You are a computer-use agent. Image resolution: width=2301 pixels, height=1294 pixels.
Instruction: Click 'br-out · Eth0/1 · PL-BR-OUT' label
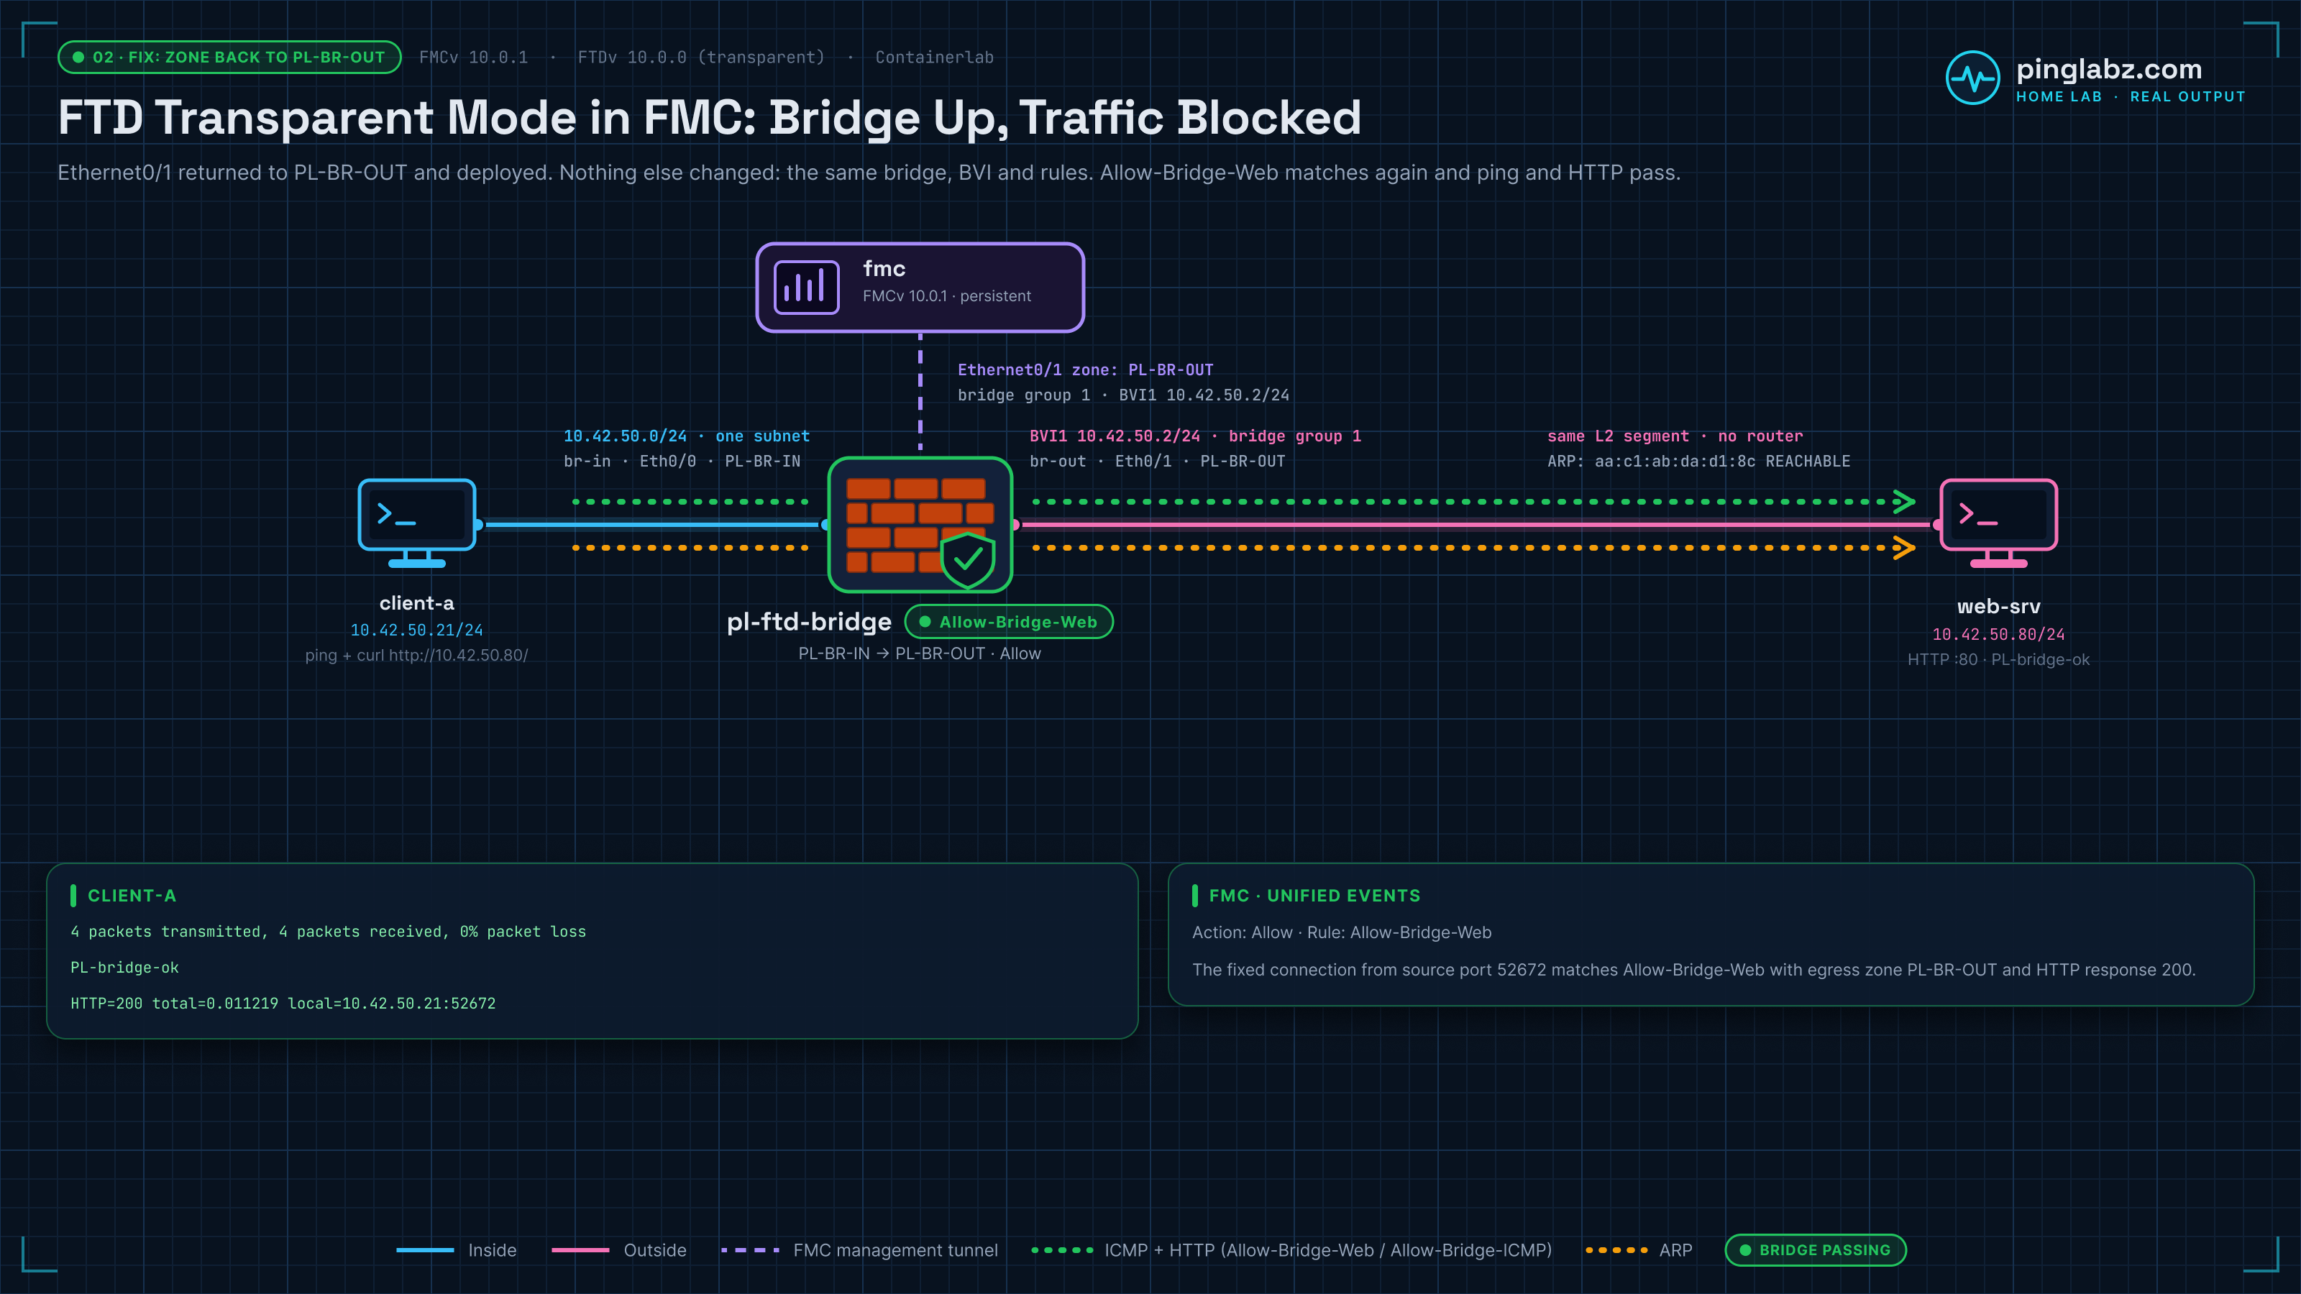click(1157, 462)
